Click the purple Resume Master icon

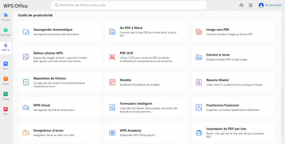tap(199, 82)
